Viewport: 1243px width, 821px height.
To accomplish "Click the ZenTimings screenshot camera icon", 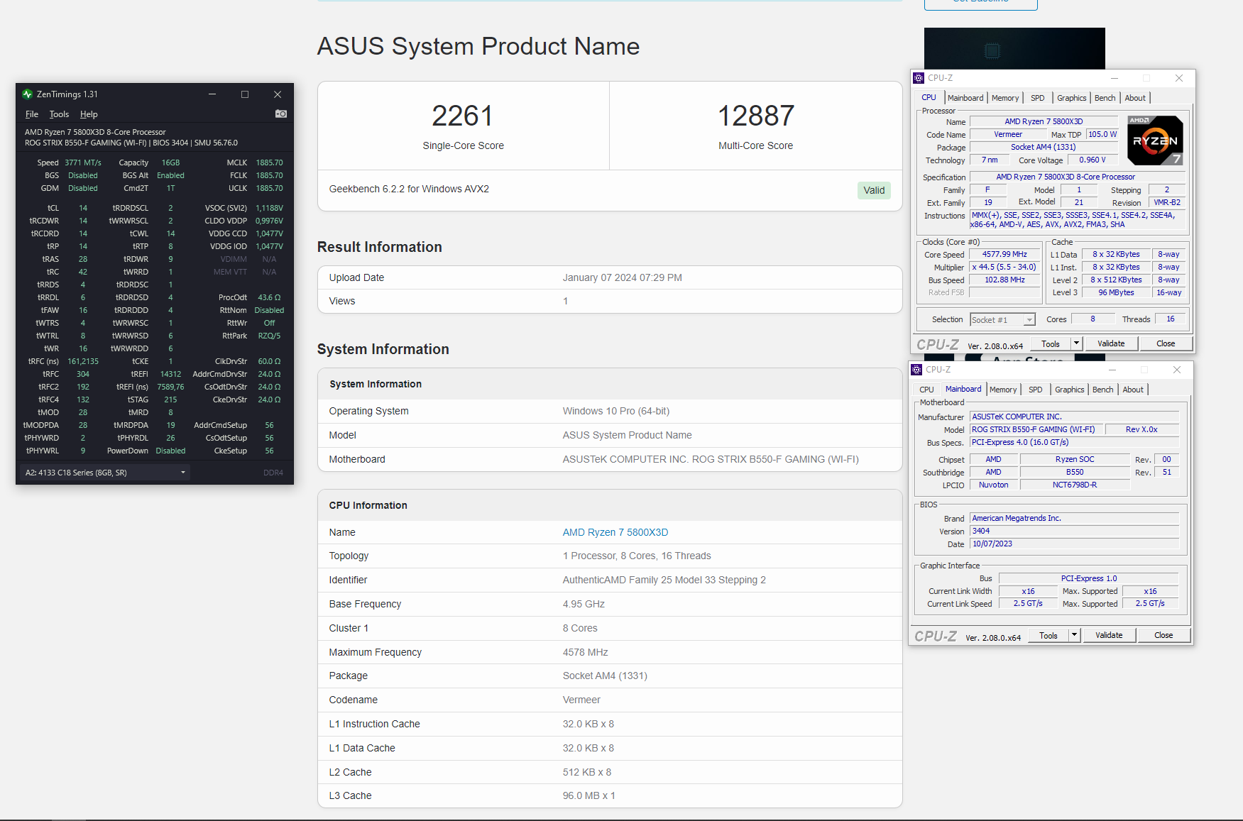I will tap(281, 114).
